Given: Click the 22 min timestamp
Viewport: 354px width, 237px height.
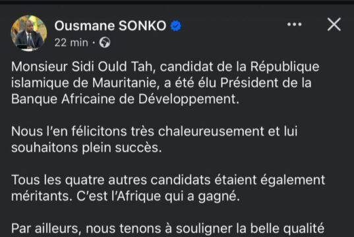Looking at the screenshot, I should [x=71, y=42].
